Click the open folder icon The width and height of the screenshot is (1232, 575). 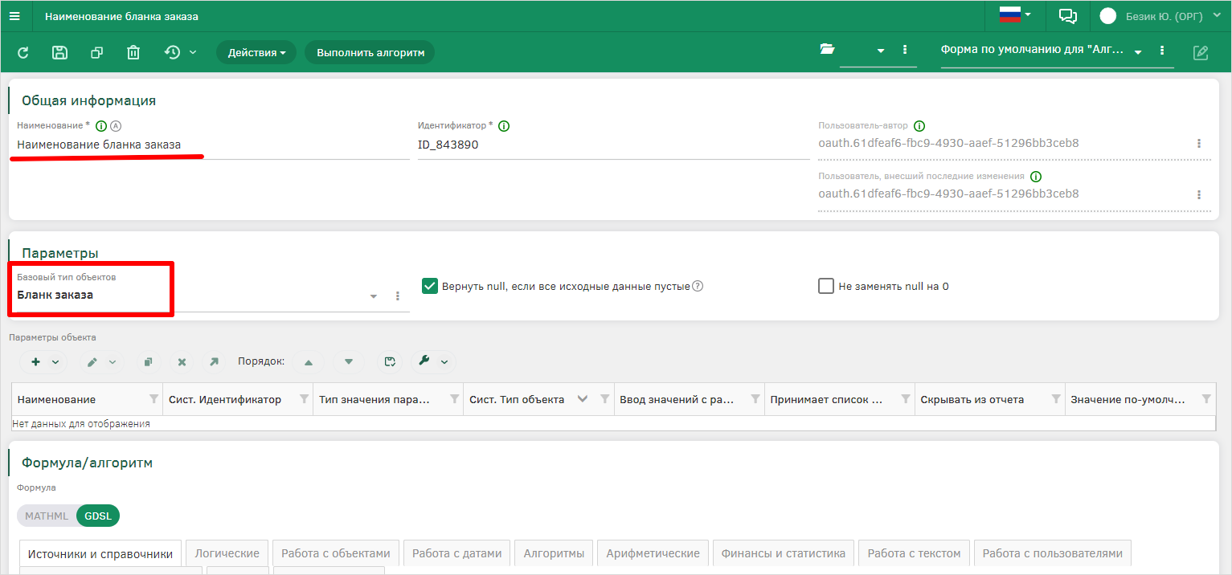[827, 49]
